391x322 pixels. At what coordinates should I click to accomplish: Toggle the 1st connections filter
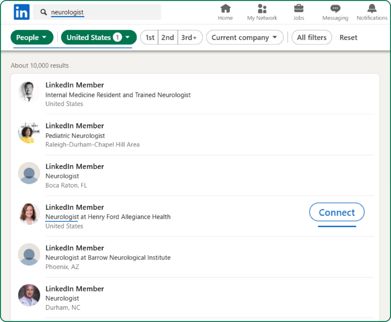tap(150, 37)
